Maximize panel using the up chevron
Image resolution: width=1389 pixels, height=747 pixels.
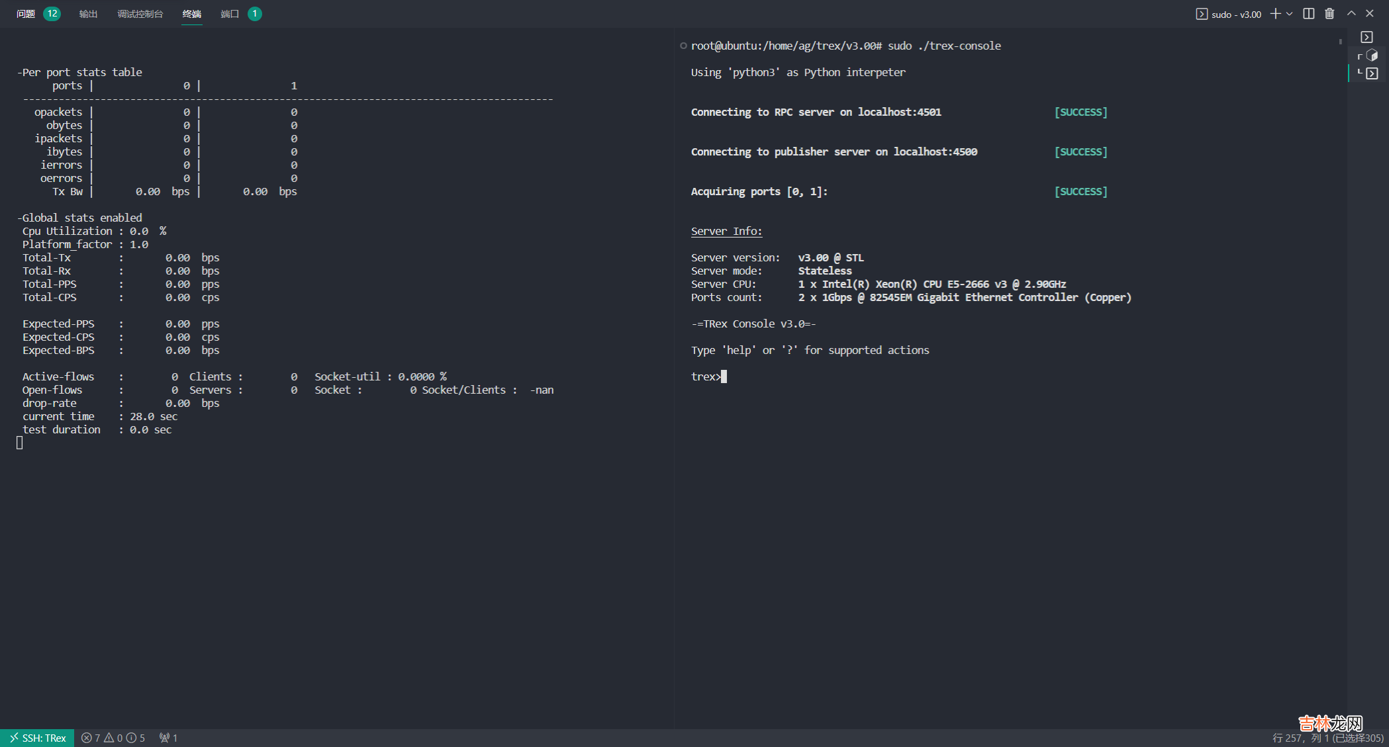[1351, 14]
